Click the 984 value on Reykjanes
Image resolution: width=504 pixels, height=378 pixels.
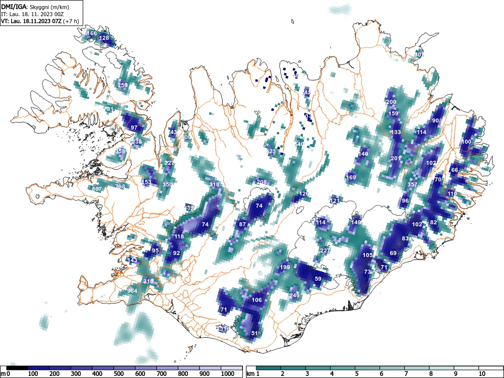click(132, 291)
